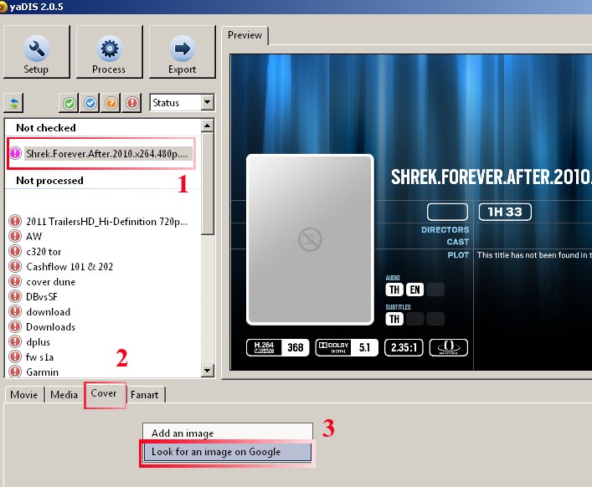Screen dimensions: 592x487
Task: Click the Export arrow button
Action: tap(183, 52)
